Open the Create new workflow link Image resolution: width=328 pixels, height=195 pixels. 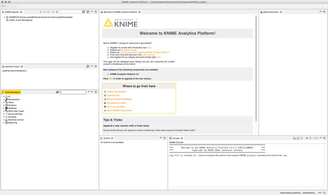pos(117,92)
